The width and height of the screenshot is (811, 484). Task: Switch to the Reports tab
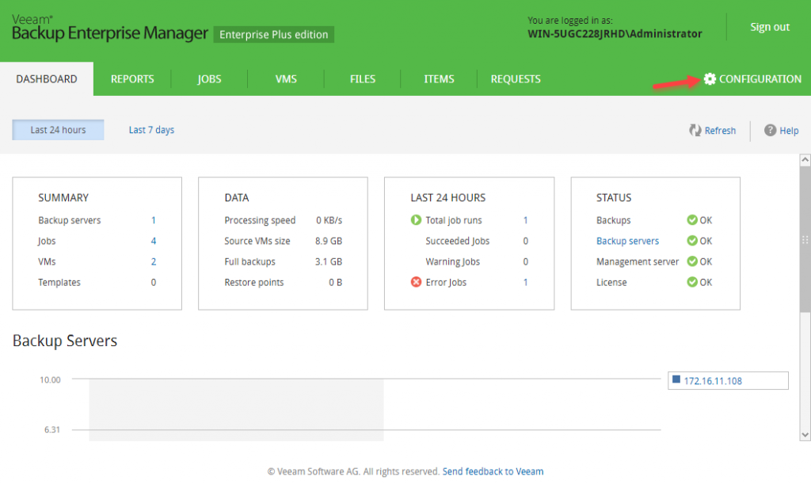coord(131,78)
